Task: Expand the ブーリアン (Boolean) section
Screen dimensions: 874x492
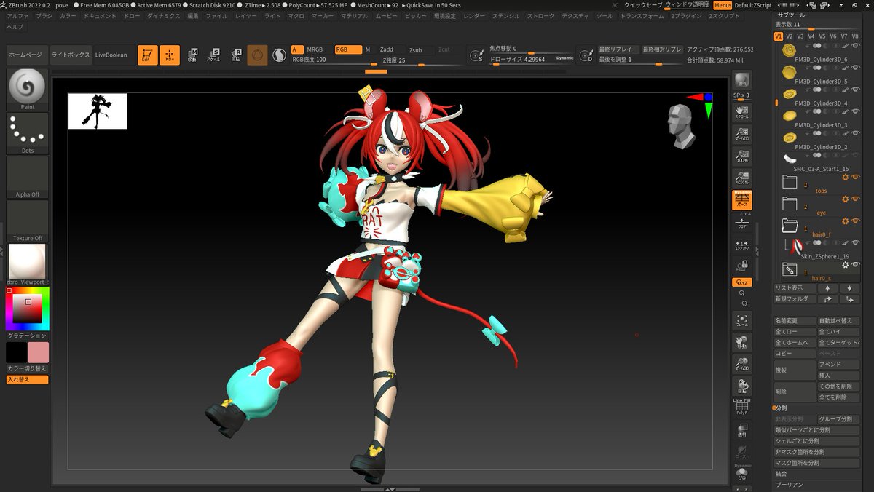Action: 790,484
